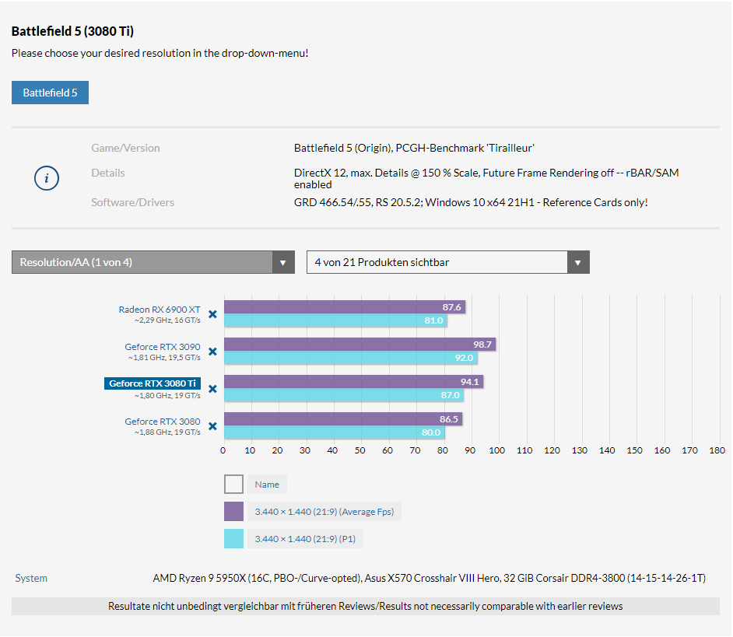
Task: Click the 100 axis tick label
Action: click(x=497, y=450)
